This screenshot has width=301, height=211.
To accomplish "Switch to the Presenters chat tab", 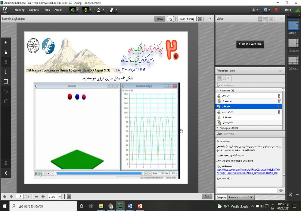I will click(x=234, y=197).
